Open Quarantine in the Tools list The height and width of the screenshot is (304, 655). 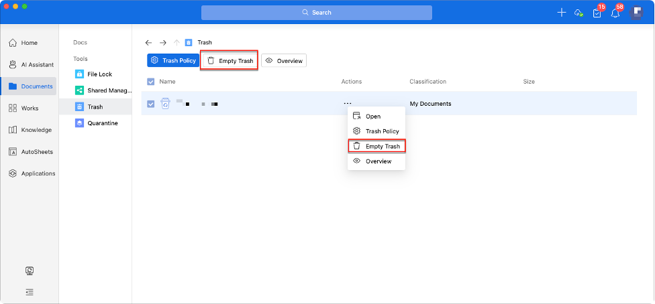pos(102,123)
